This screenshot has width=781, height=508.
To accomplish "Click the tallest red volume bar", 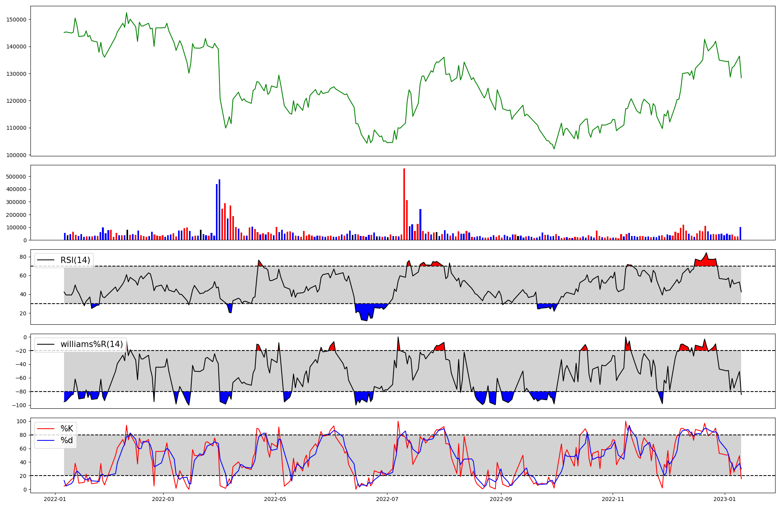I will click(x=404, y=203).
